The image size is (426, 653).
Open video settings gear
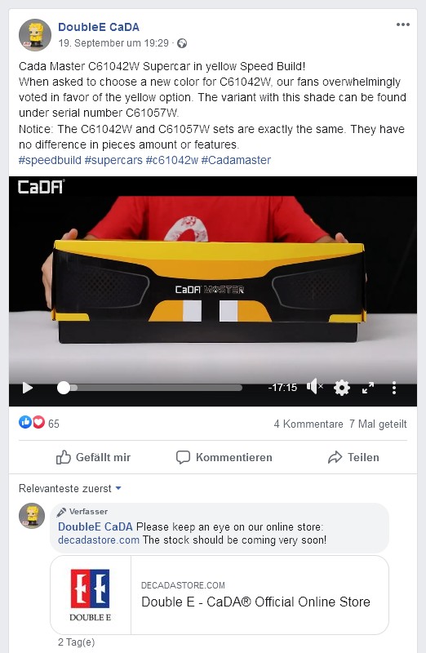pos(342,388)
